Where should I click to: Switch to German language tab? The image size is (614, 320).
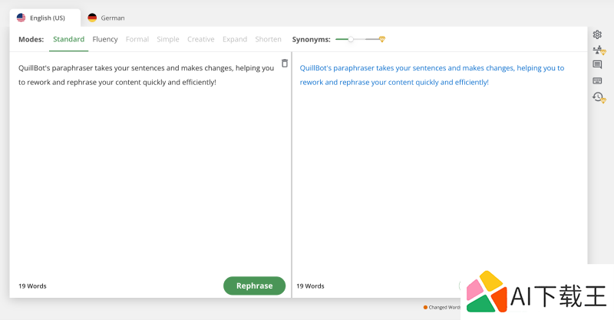pyautogui.click(x=106, y=18)
